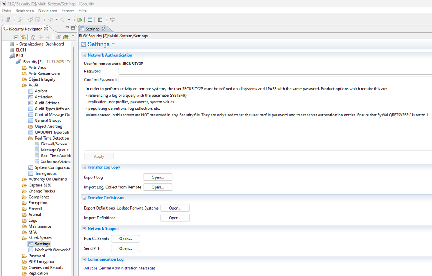Click the split-pane window layout icon

(x=100, y=20)
